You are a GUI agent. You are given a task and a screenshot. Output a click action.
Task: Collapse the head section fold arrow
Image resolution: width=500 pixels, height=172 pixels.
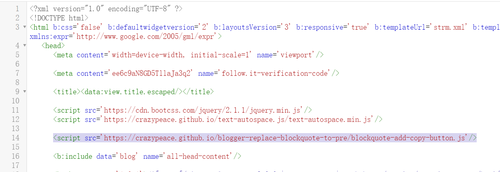[x=25, y=46]
